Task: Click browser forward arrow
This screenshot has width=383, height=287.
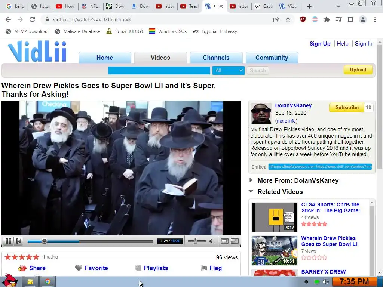Action: (20, 19)
